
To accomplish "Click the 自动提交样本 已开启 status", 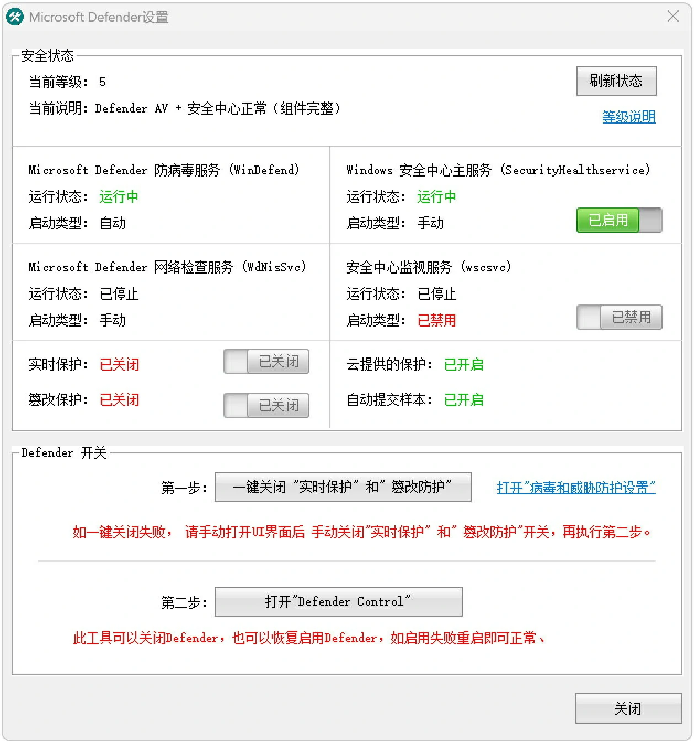I will click(463, 400).
